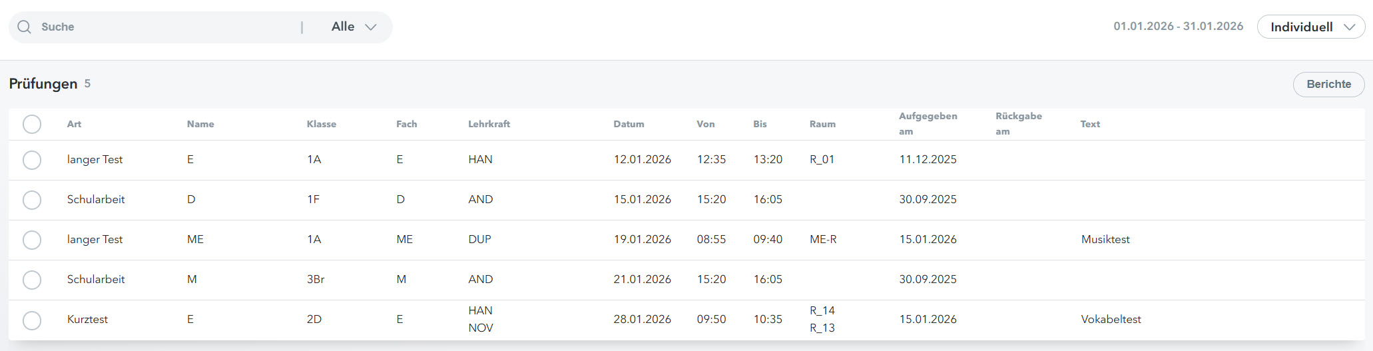Click the Raum column header
The image size is (1373, 351).
pos(822,125)
